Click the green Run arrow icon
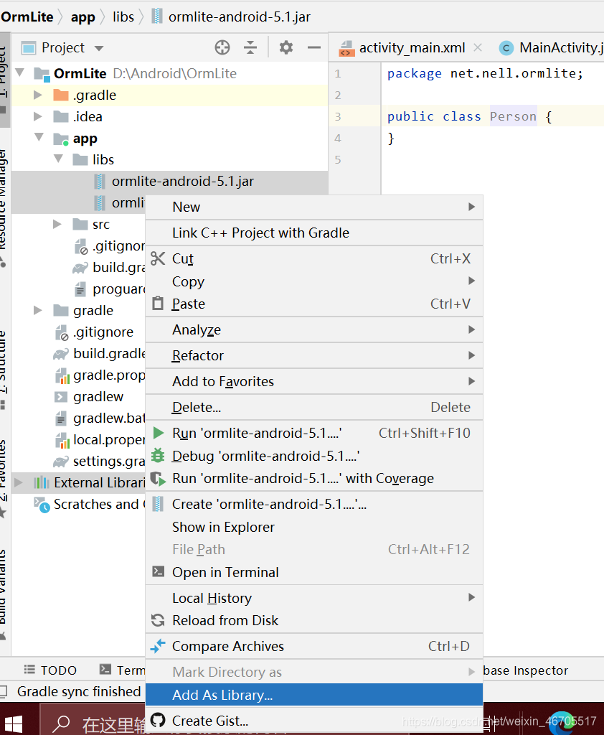Viewport: 604px width, 735px height. tap(159, 433)
